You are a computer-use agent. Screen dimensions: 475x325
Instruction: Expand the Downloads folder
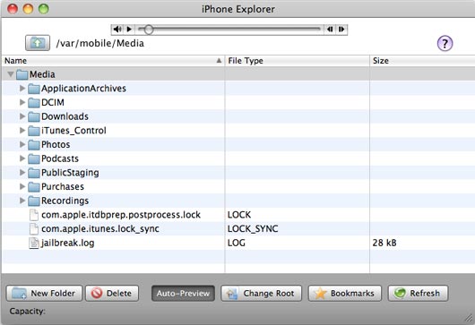[22, 116]
